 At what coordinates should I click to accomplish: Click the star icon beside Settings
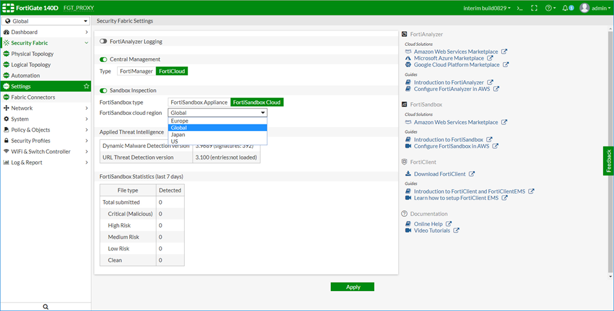tap(87, 86)
